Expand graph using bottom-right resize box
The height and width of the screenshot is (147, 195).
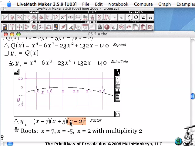[117, 114]
